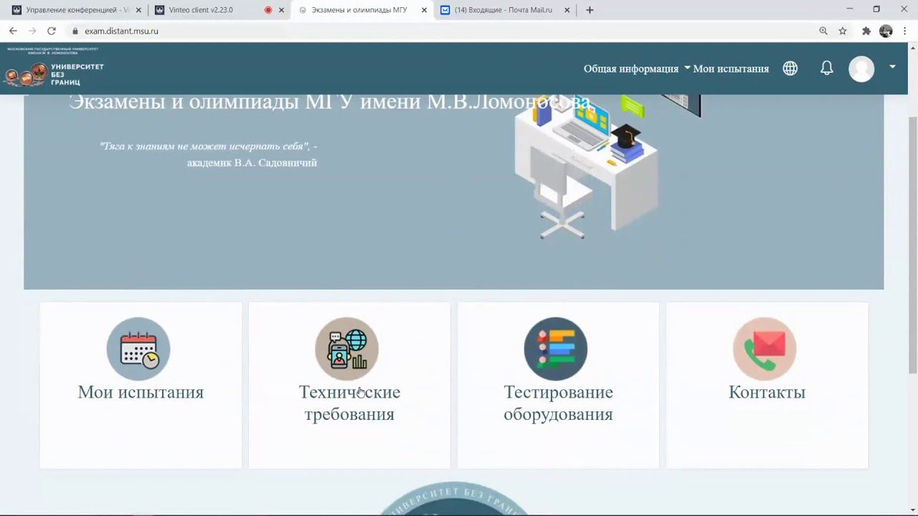Screen dimensions: 918x516
Task: Open the Технические требования globe icon
Action: point(347,349)
